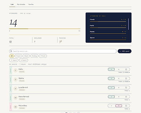Click the Family role progress bar
This screenshot has height=113, width=141.
(x=108, y=28)
